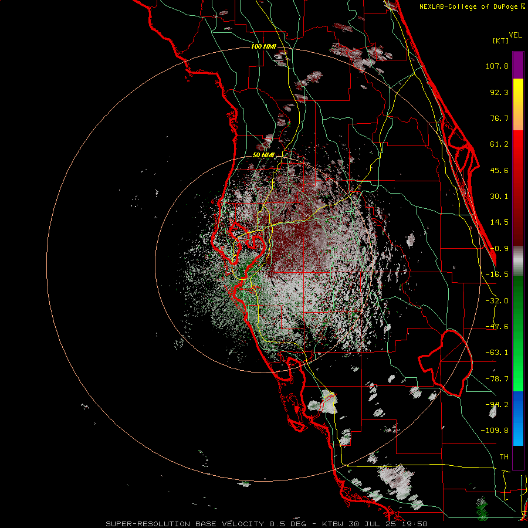Image resolution: width=528 pixels, height=528 pixels.
Task: Click the blue segment of velocity color bar
Action: point(518,418)
